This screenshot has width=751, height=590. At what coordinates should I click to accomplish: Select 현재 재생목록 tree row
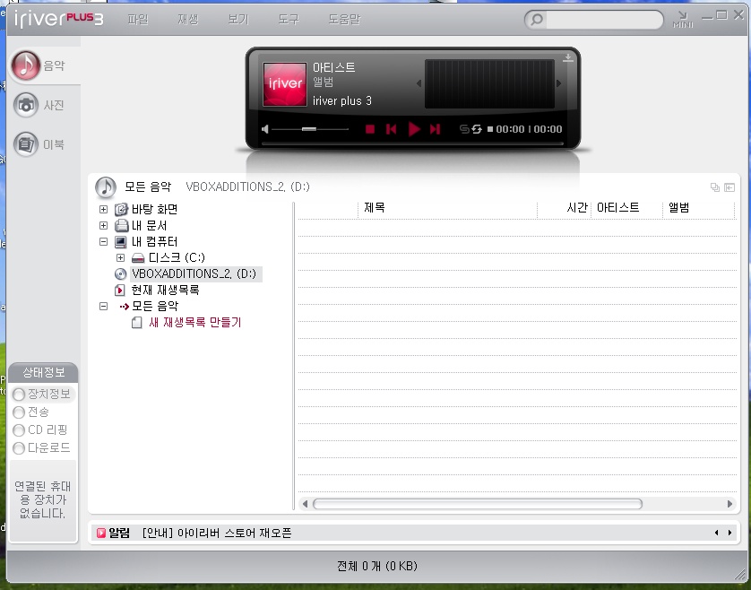click(x=165, y=290)
